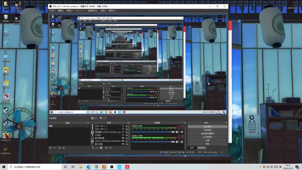The image size is (302, 170).
Task: Open File Explorer from the taskbar
Action: [x=81, y=167]
